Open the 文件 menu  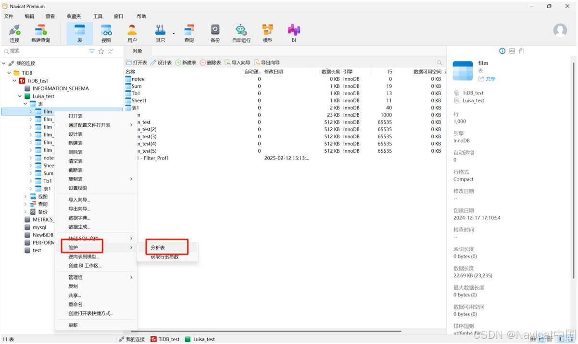point(9,16)
